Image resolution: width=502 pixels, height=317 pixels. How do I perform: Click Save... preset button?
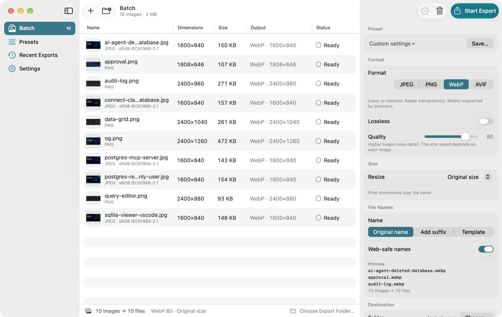click(480, 43)
